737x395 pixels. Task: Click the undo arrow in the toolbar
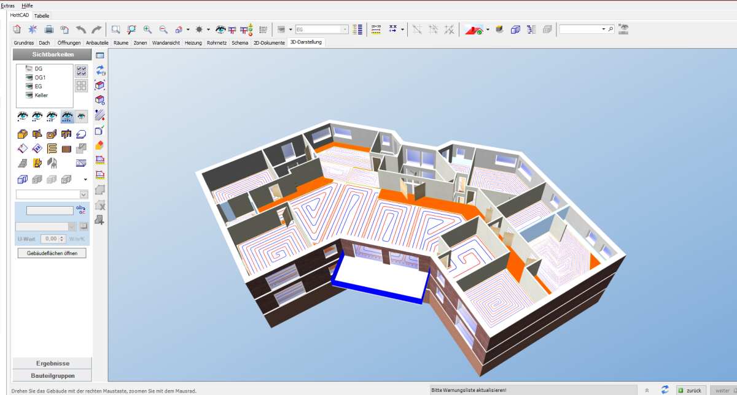(x=80, y=29)
